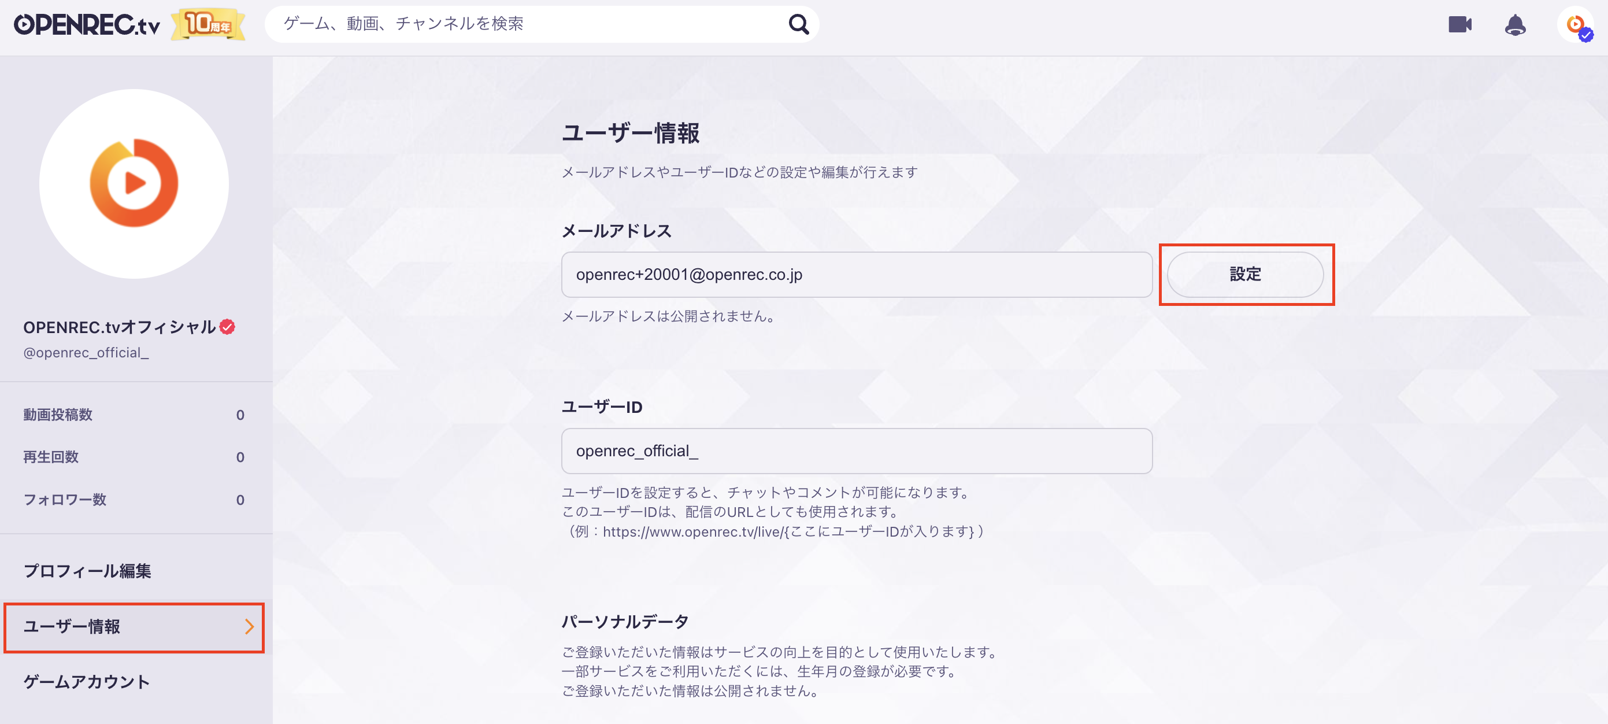
Task: Click the 設定 button for email
Action: (1244, 274)
